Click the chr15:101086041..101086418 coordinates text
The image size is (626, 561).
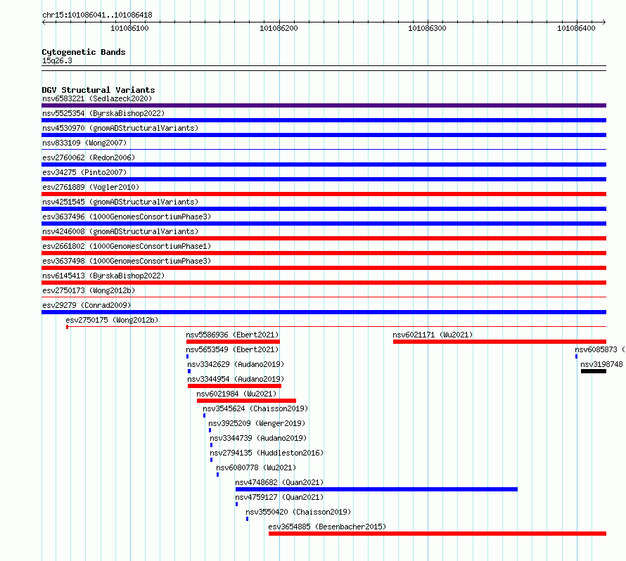coord(97,15)
